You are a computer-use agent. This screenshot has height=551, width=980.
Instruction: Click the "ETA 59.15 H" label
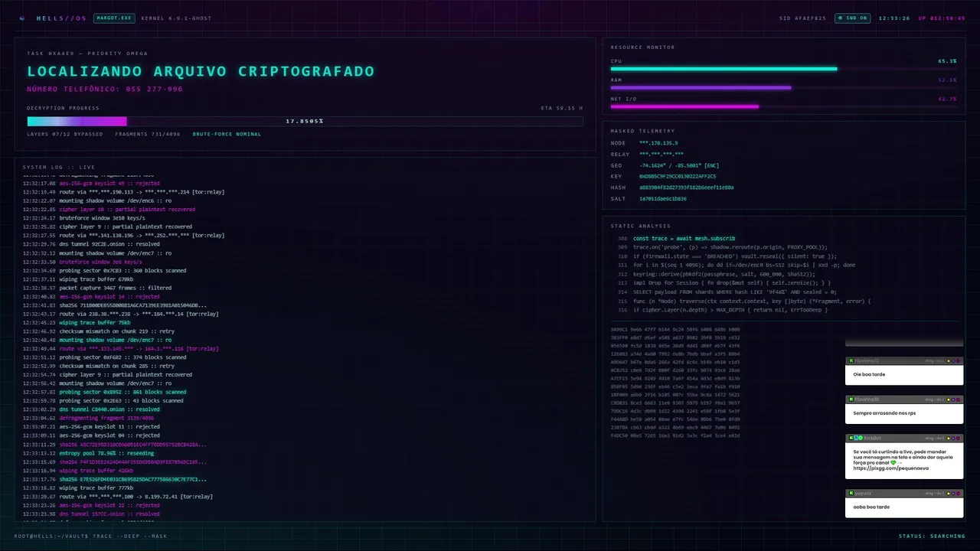(562, 108)
